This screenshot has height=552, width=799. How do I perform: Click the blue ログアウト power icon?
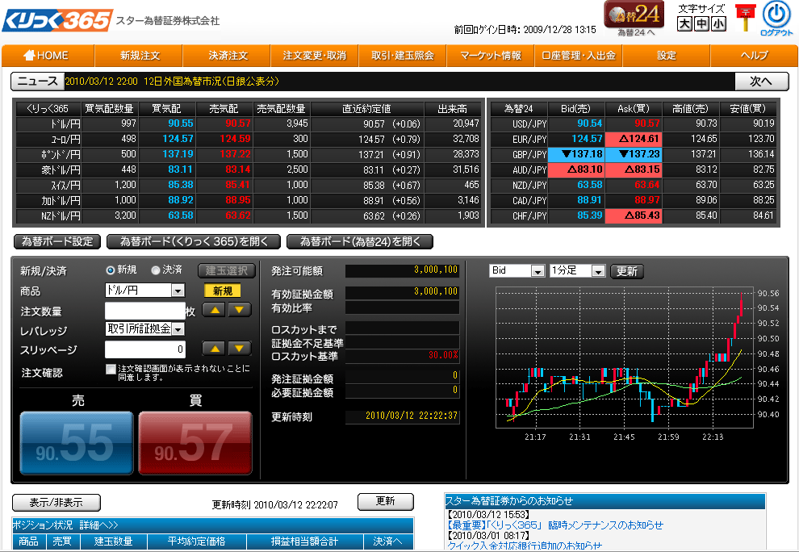776,15
